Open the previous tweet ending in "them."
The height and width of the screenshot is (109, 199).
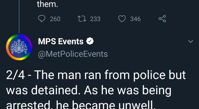[48, 5]
